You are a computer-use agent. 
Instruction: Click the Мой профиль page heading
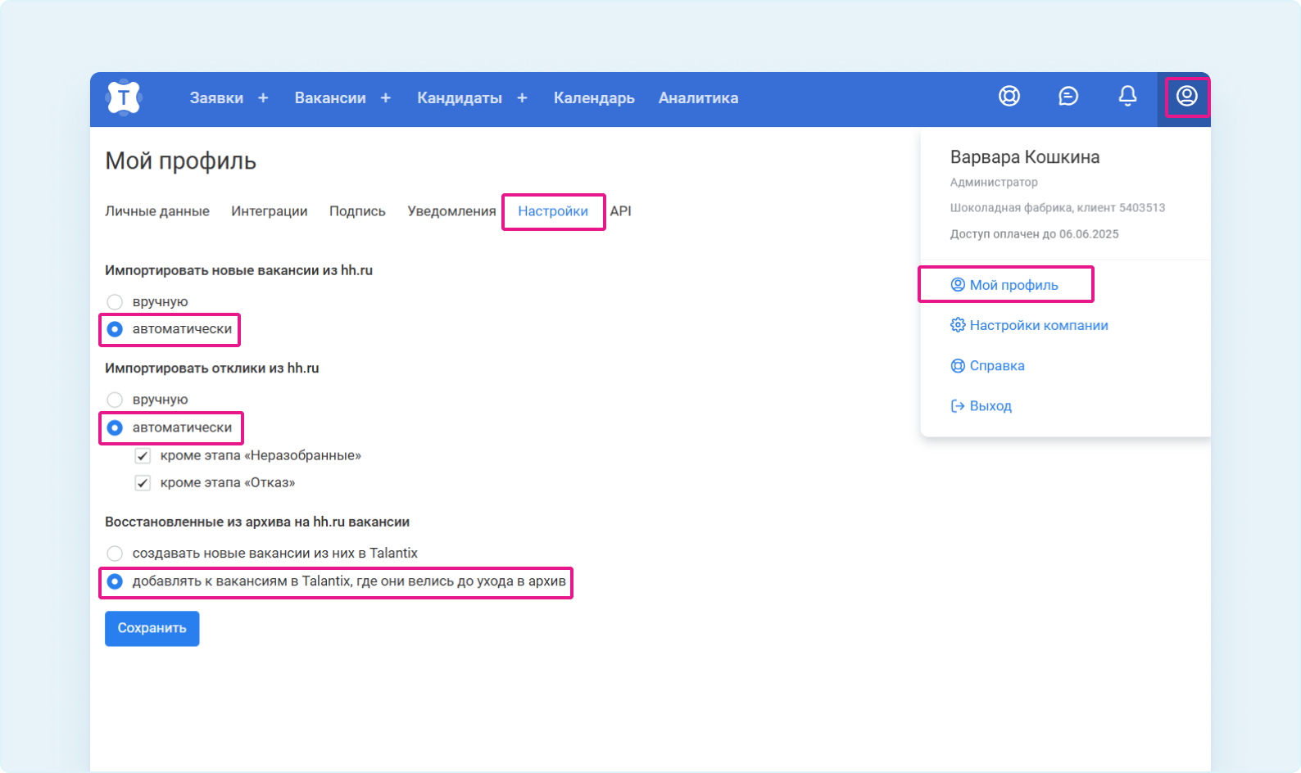point(181,161)
